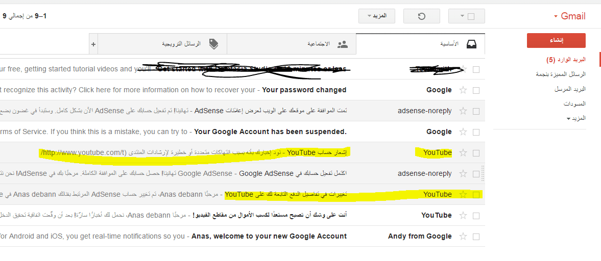This screenshot has height=261, width=601.
Task: Open the select-all checkbox dropdown
Action: (x=462, y=16)
